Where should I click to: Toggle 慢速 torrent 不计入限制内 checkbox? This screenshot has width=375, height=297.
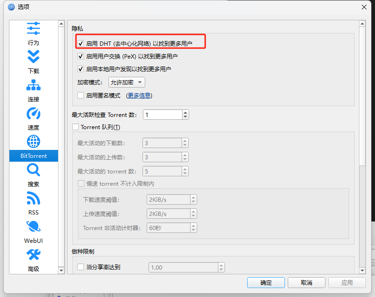[x=81, y=183]
